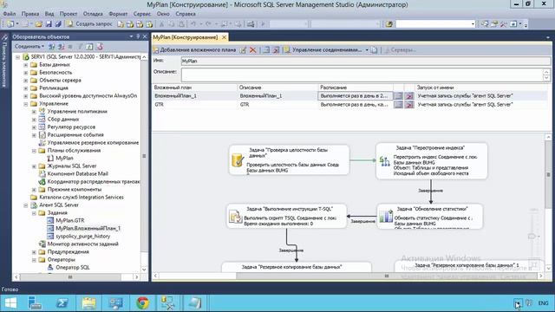
Task: Select Компонент Database Mail
Action: [77, 173]
